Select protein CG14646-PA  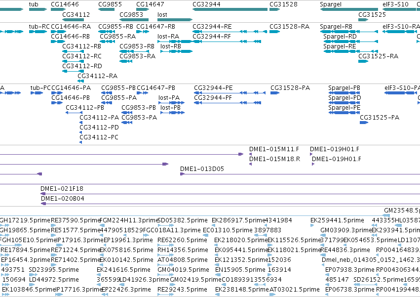click(71, 88)
